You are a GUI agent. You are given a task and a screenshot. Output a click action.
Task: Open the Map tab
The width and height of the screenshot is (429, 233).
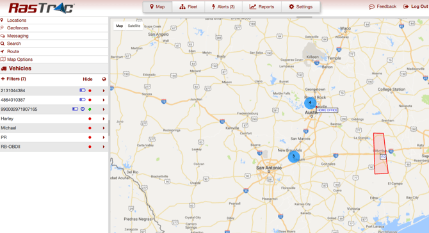[x=158, y=7]
